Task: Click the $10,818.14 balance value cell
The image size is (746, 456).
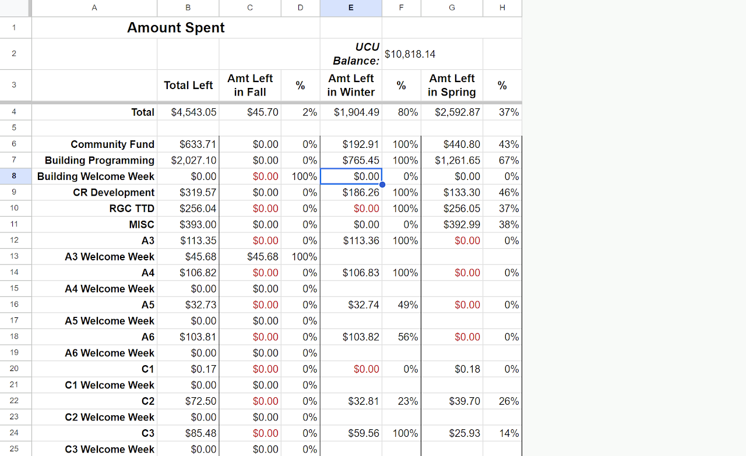Action: click(x=401, y=53)
